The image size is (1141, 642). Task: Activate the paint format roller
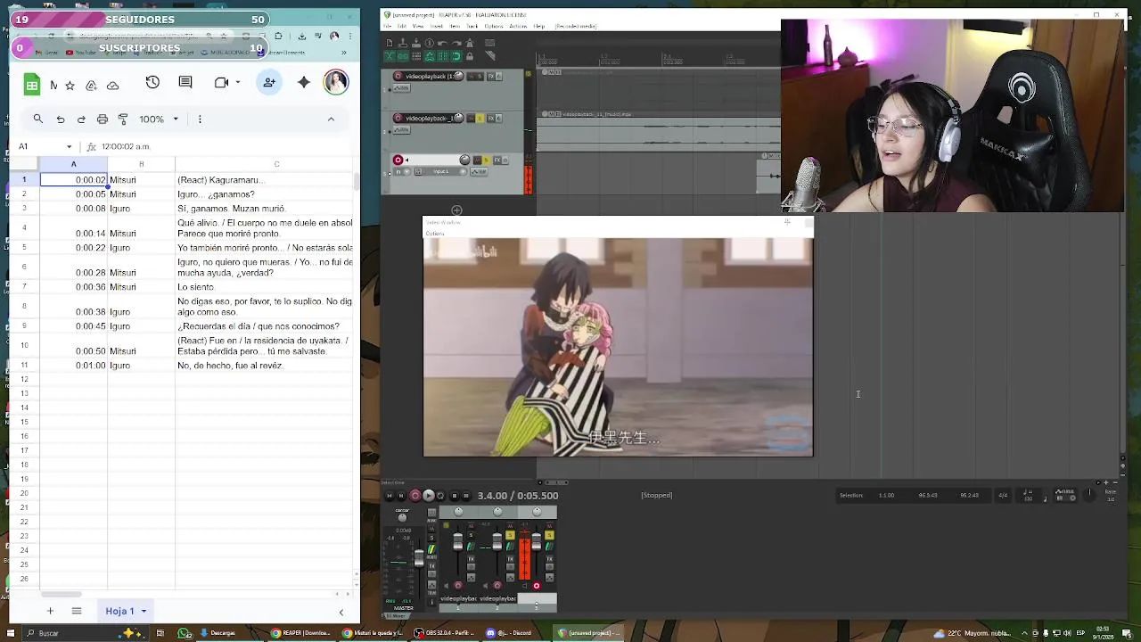[x=123, y=119]
